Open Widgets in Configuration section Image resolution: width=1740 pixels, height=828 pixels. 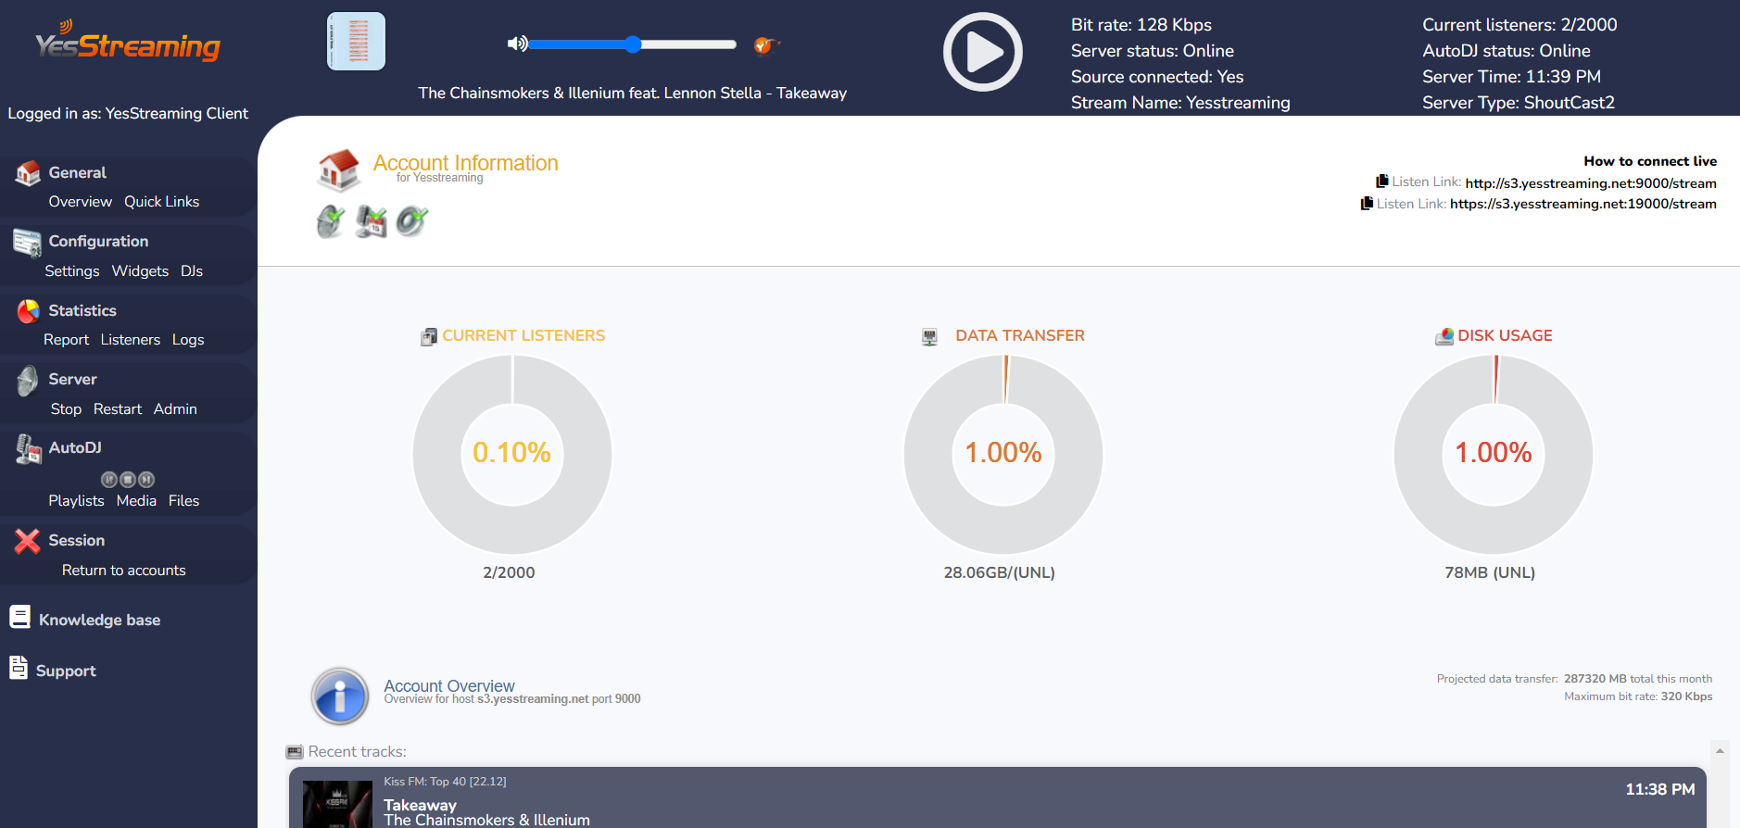tap(140, 271)
